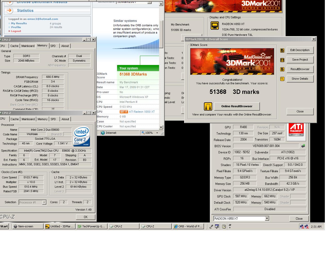
Task: Click the DRAM Frequency 680.5 MHz value
Action: tap(53, 77)
